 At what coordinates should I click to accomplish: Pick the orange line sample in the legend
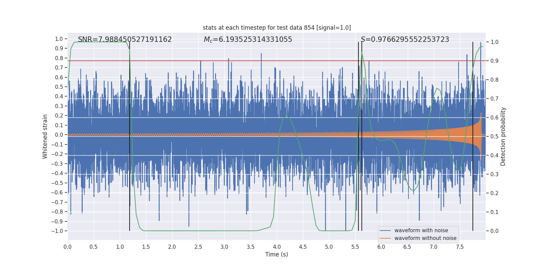pyautogui.click(x=385, y=238)
